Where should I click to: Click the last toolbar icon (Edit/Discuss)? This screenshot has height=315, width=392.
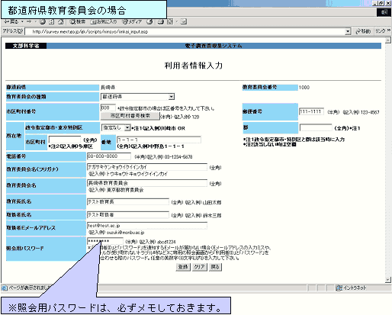184,22
